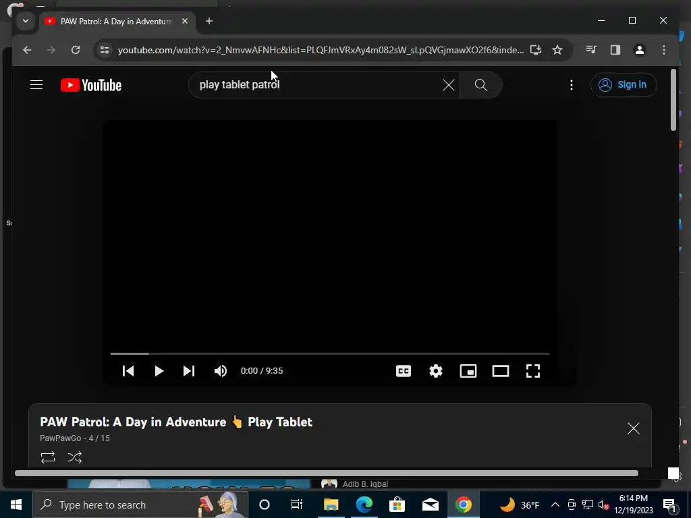The height and width of the screenshot is (518, 691).
Task: Open Mail app from taskbar
Action: 430,505
